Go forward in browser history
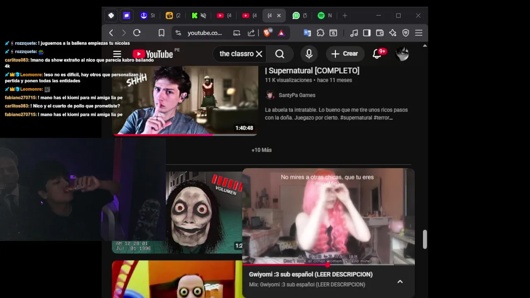Screen dimensions: 530x298 coord(124,33)
